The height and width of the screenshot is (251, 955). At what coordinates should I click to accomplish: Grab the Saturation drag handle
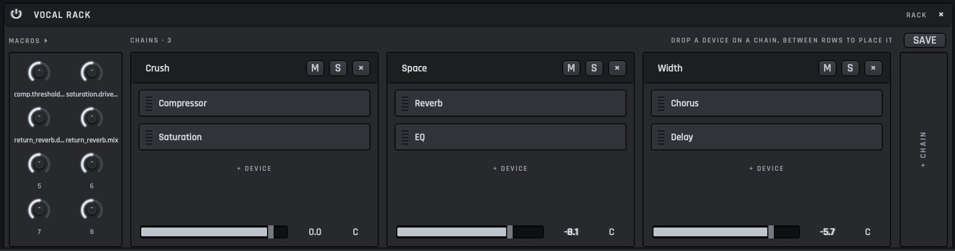(149, 137)
